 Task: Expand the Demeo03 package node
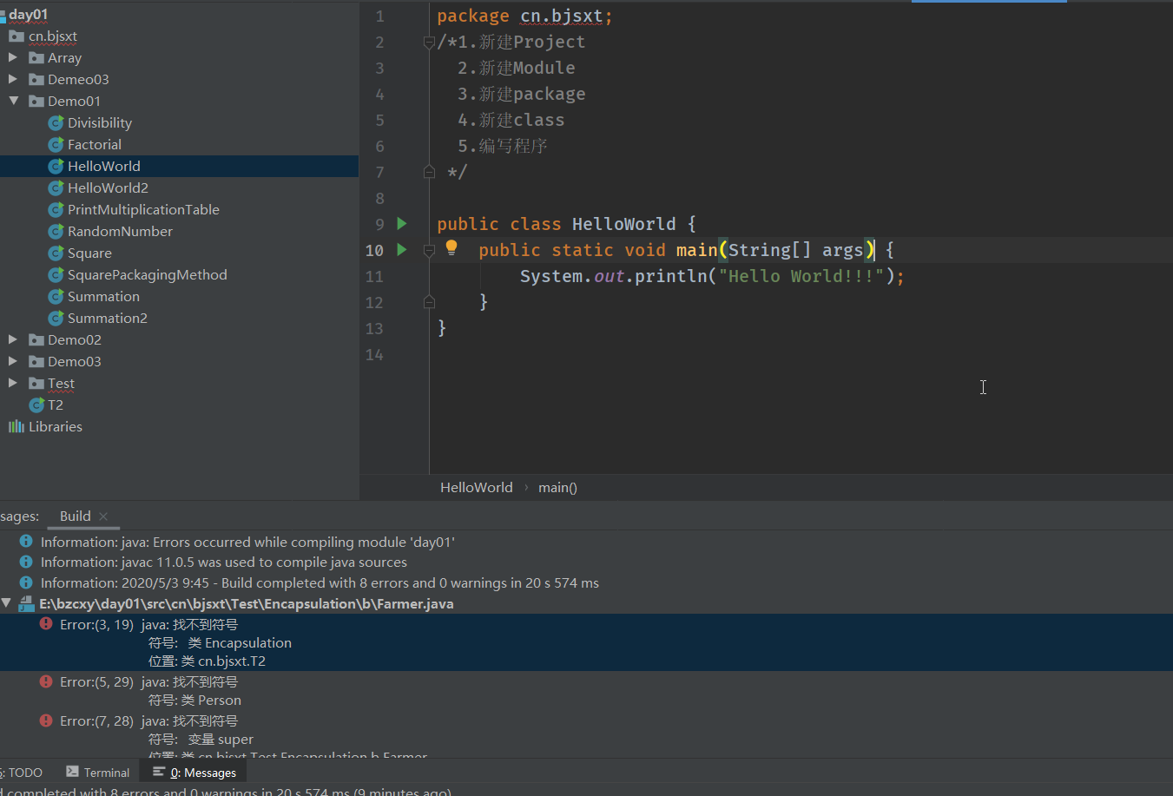click(x=13, y=79)
